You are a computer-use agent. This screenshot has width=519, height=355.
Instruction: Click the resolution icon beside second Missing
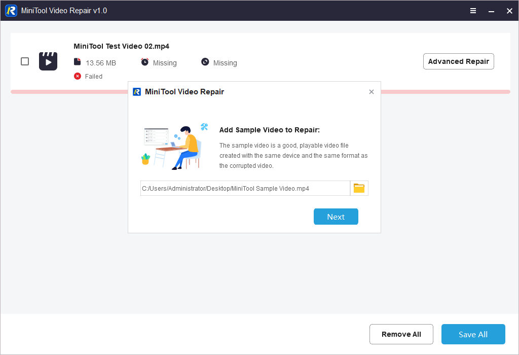pyautogui.click(x=205, y=62)
